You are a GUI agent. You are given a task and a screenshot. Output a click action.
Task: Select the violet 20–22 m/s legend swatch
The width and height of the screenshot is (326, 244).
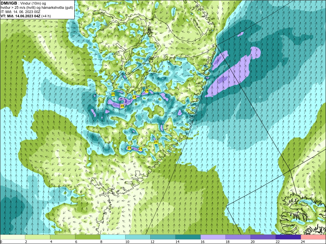pyautogui.click(x=263, y=237)
